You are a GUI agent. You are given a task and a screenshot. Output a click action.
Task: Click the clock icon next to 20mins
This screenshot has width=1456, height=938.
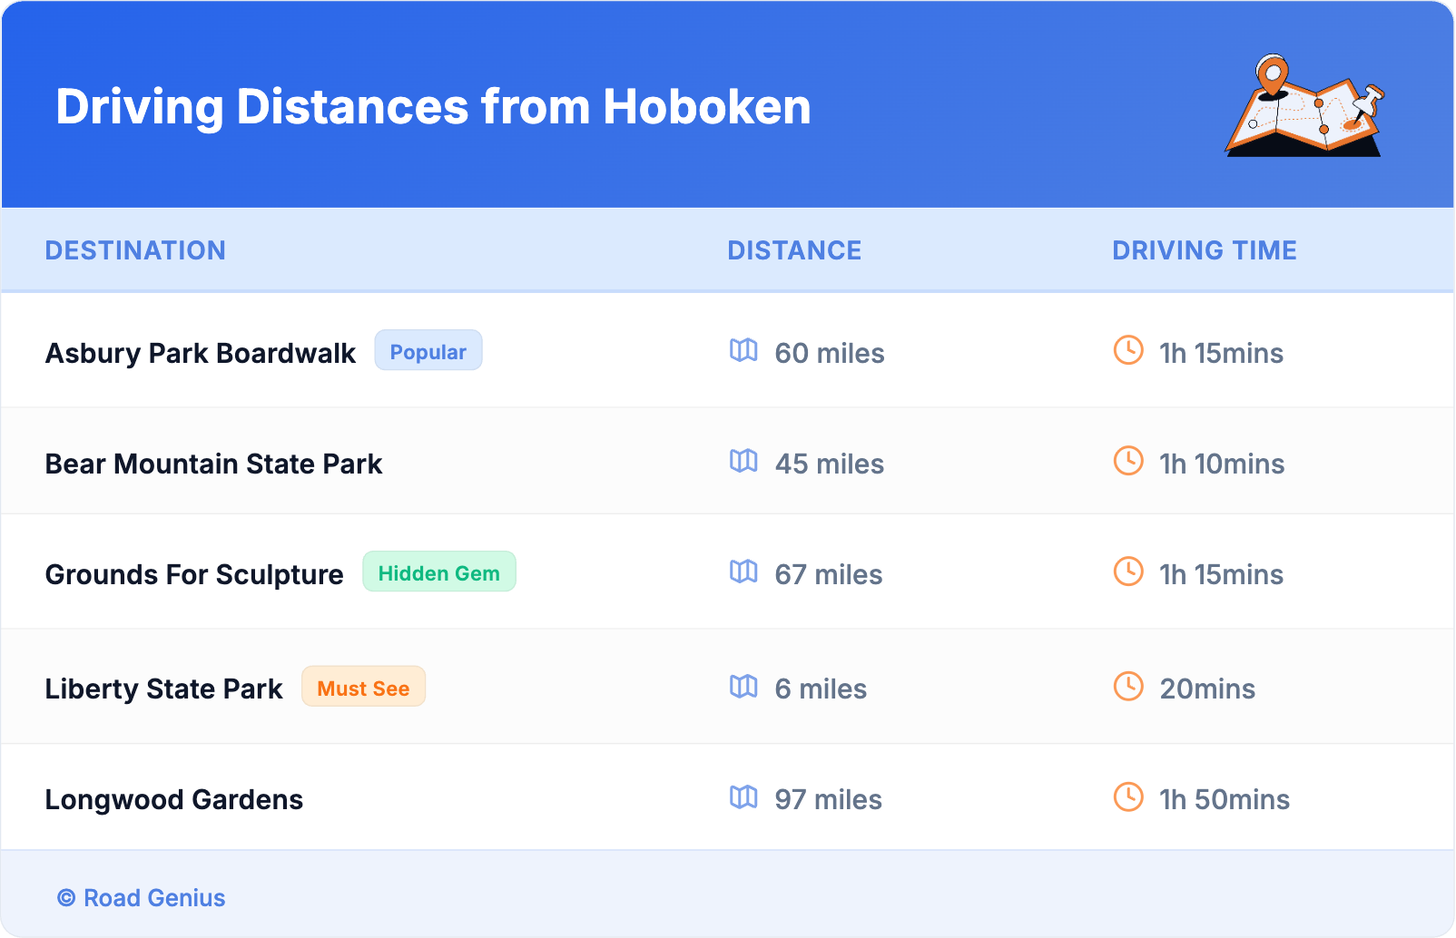tap(1128, 686)
